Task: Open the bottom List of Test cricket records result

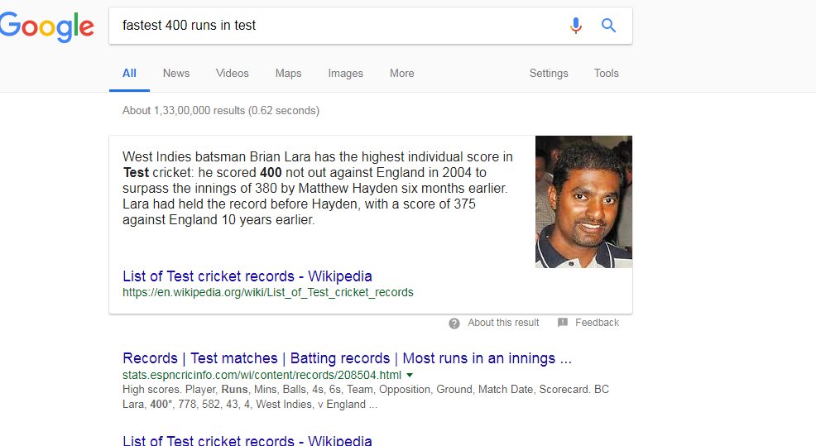Action: coord(247,439)
